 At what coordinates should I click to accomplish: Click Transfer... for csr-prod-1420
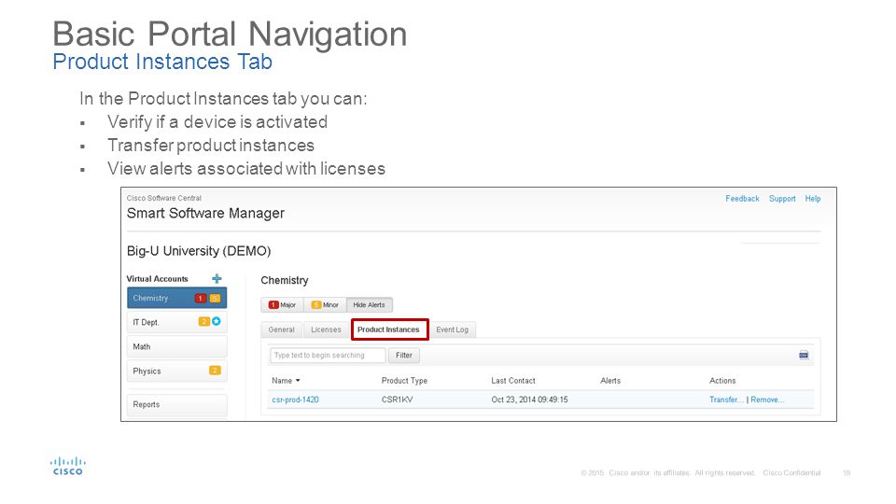pos(726,399)
